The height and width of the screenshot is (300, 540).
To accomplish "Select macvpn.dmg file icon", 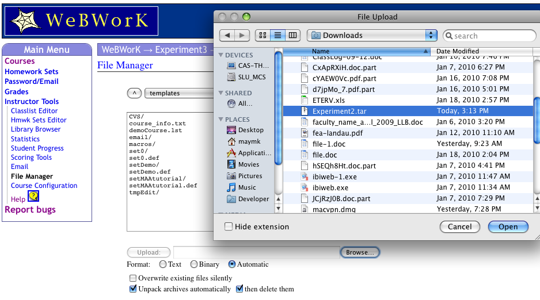I will pos(305,209).
